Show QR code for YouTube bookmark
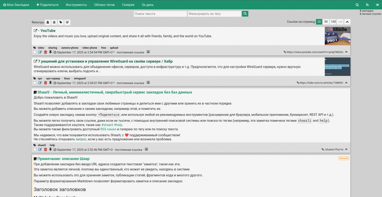The width and height of the screenshot is (382, 197). click(148, 52)
